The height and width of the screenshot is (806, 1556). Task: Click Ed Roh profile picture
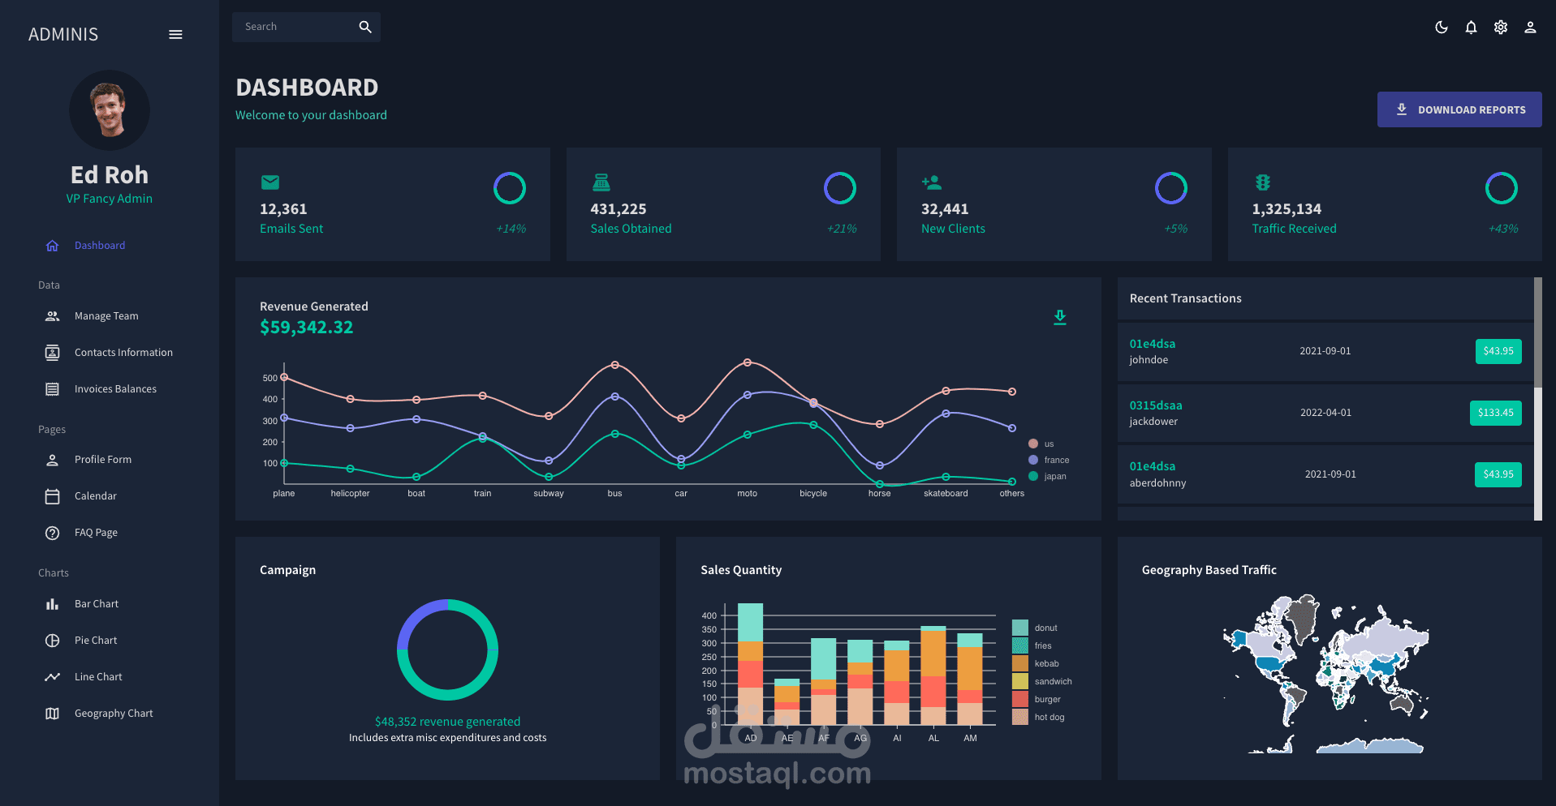click(110, 109)
